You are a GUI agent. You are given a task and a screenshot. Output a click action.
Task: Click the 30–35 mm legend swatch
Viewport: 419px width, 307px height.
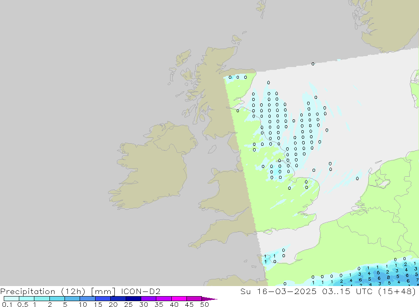pyautogui.click(x=149, y=299)
